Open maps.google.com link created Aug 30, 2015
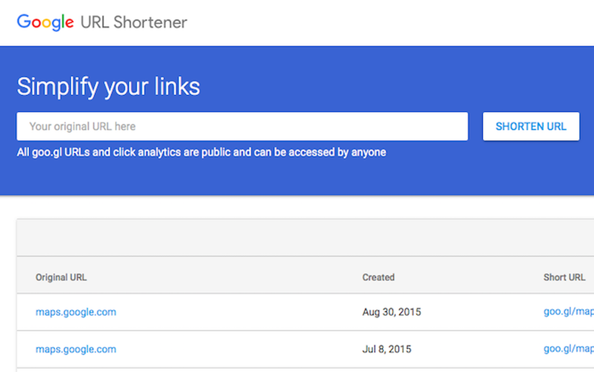 click(76, 312)
